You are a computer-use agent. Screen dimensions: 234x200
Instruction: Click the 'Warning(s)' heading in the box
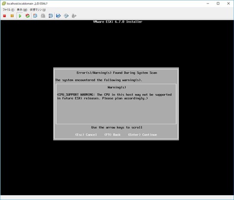(117, 87)
